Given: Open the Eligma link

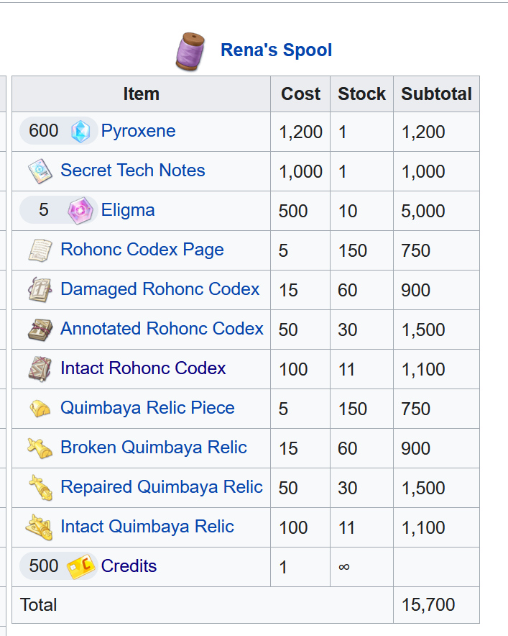Looking at the screenshot, I should pos(128,210).
